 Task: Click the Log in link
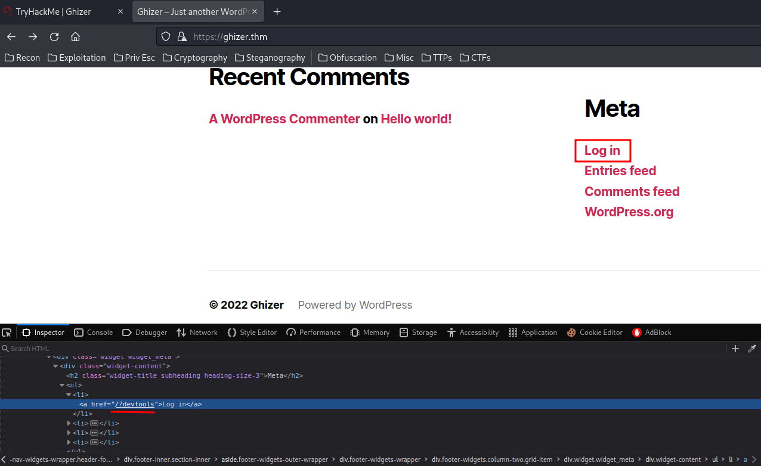pyautogui.click(x=602, y=151)
